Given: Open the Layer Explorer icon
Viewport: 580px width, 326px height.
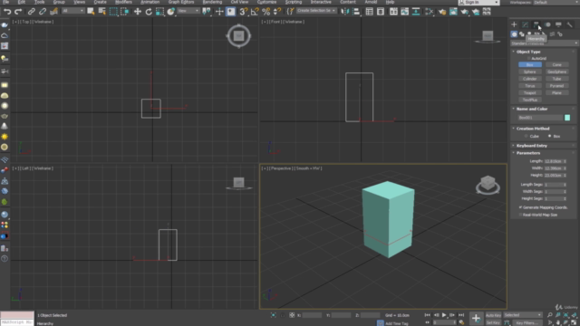Looking at the screenshot, I should tap(381, 12).
